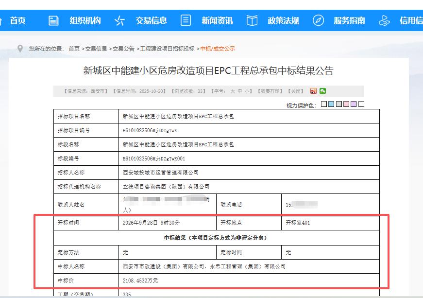
Task: Click 信息时间 2026-10-20 text
Action: pos(139,91)
